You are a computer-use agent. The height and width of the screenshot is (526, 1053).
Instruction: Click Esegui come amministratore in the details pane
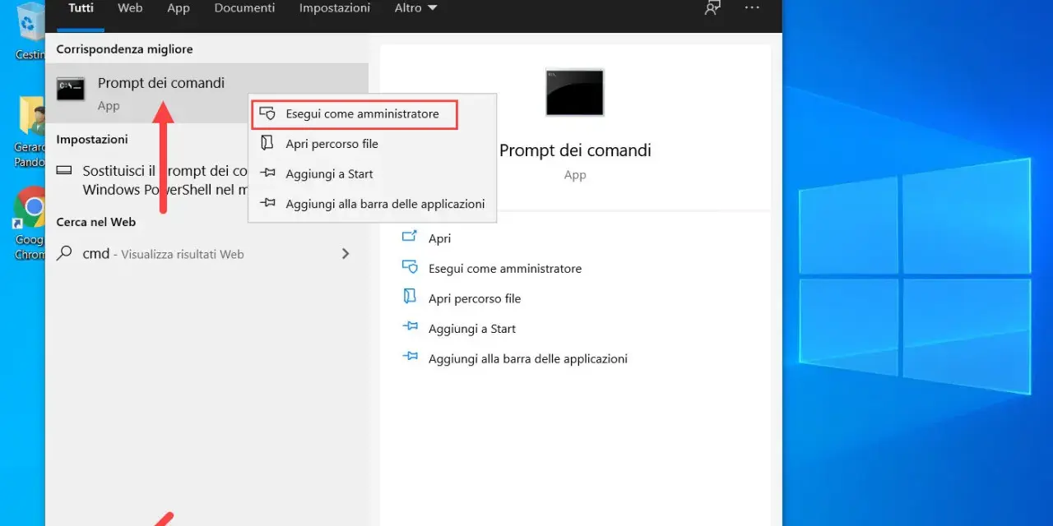coord(505,269)
